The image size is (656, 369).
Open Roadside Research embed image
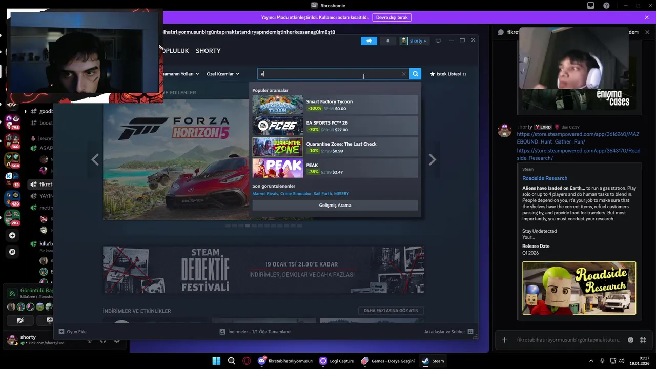click(579, 288)
